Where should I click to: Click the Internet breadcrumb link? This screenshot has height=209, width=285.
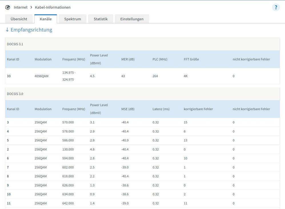coord(21,7)
